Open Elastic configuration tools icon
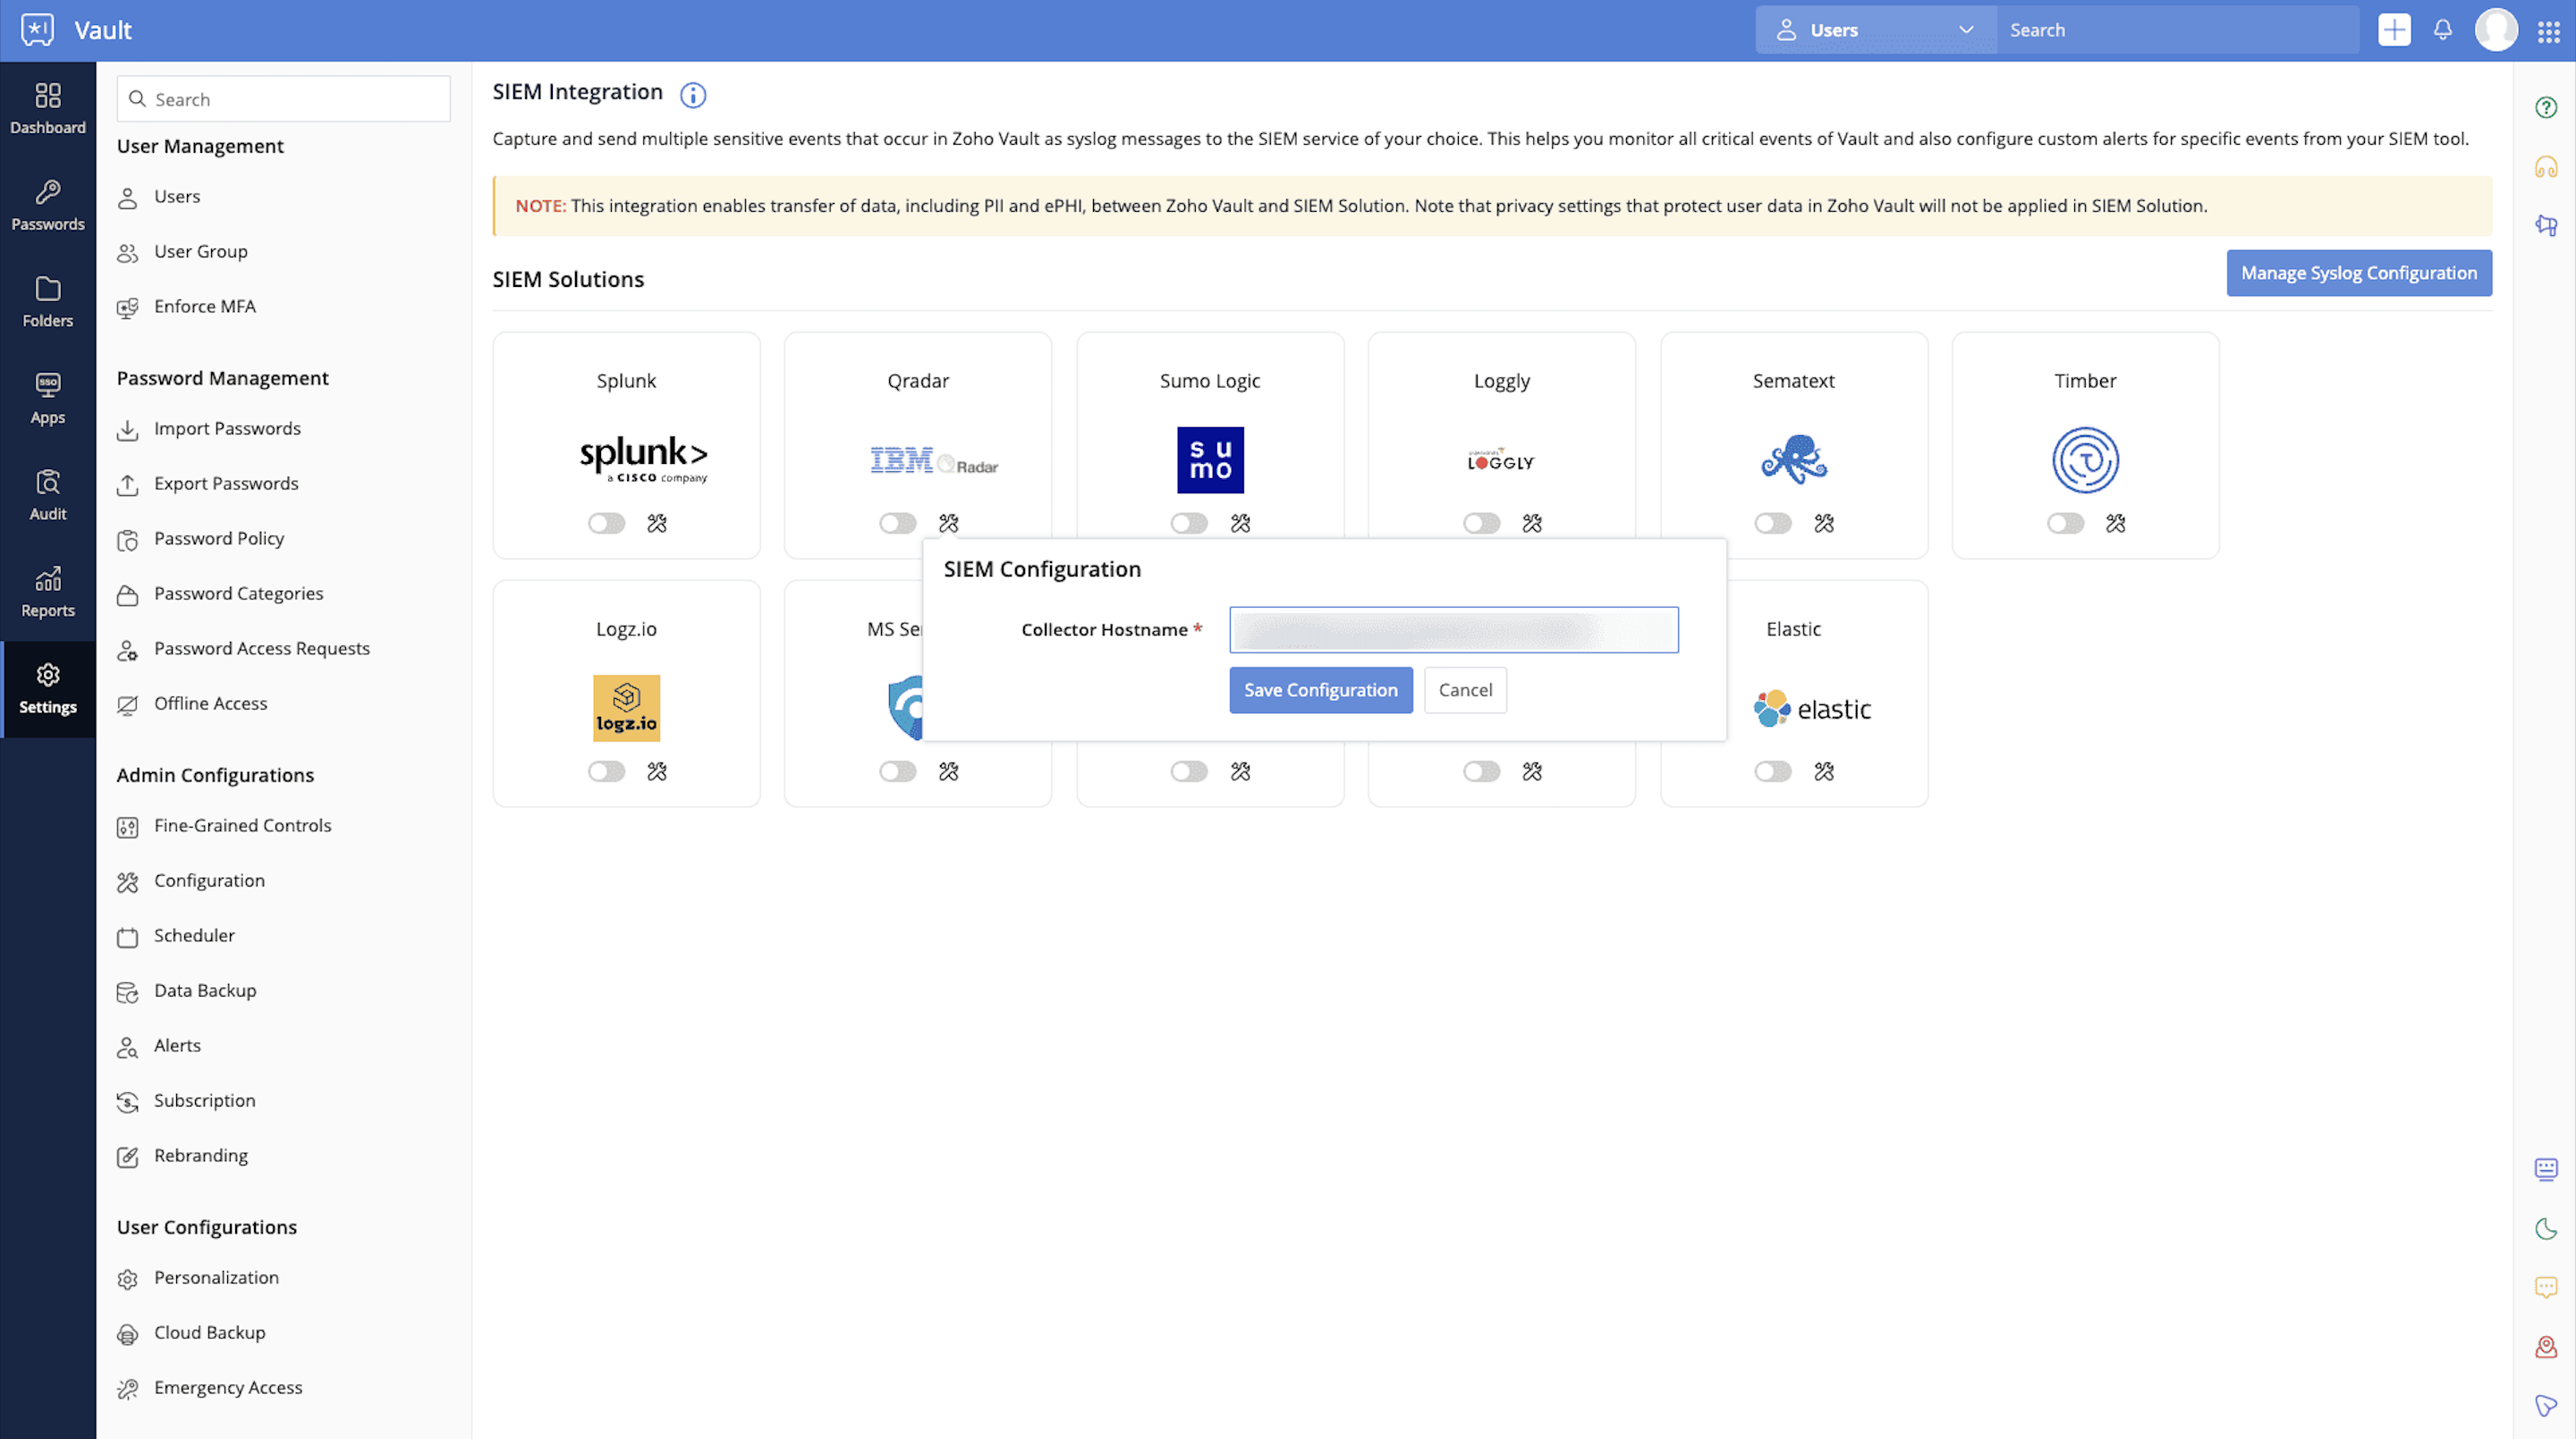This screenshot has width=2576, height=1439. (x=1824, y=770)
